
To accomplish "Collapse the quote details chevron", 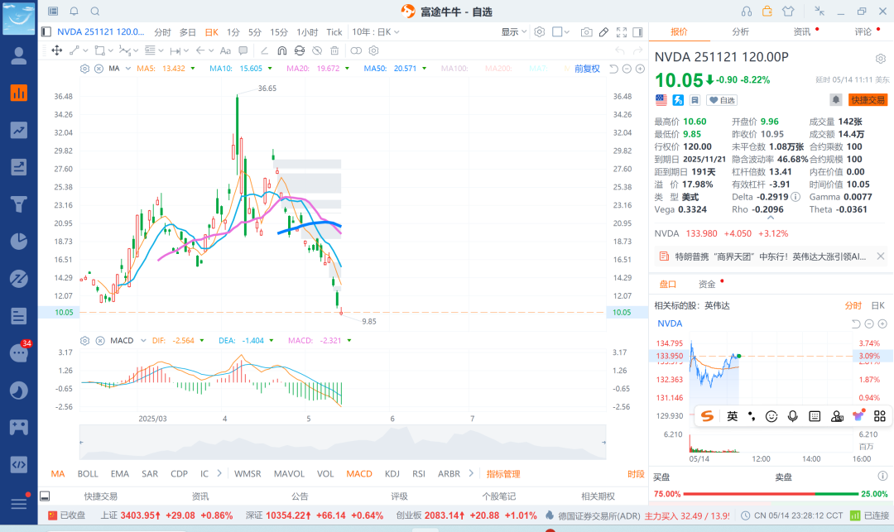I will click(771, 218).
